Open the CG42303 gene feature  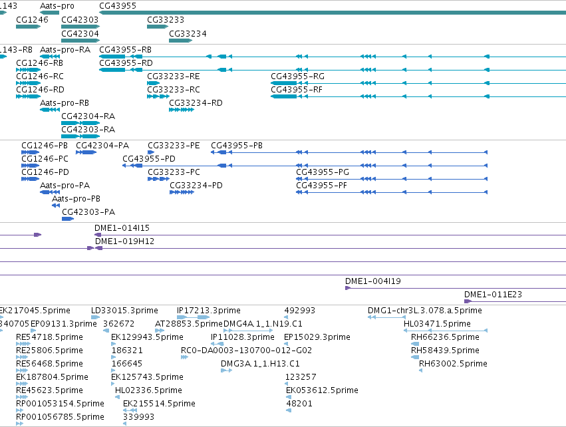pyautogui.click(x=80, y=27)
